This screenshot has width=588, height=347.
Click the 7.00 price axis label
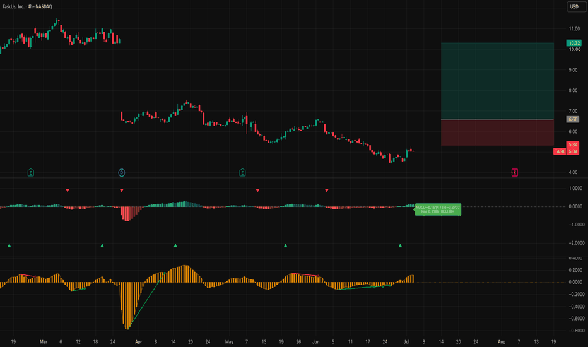(573, 112)
